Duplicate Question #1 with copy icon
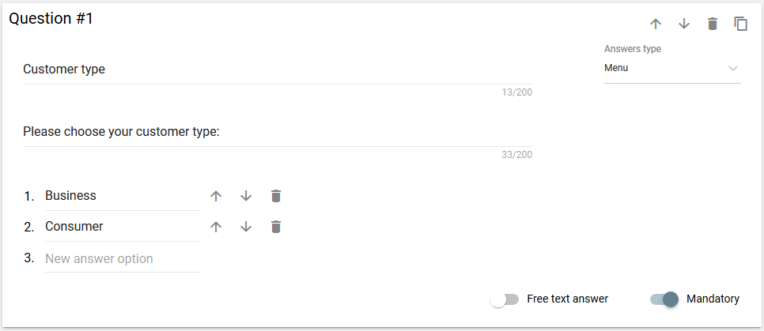This screenshot has height=331, width=764. (741, 24)
